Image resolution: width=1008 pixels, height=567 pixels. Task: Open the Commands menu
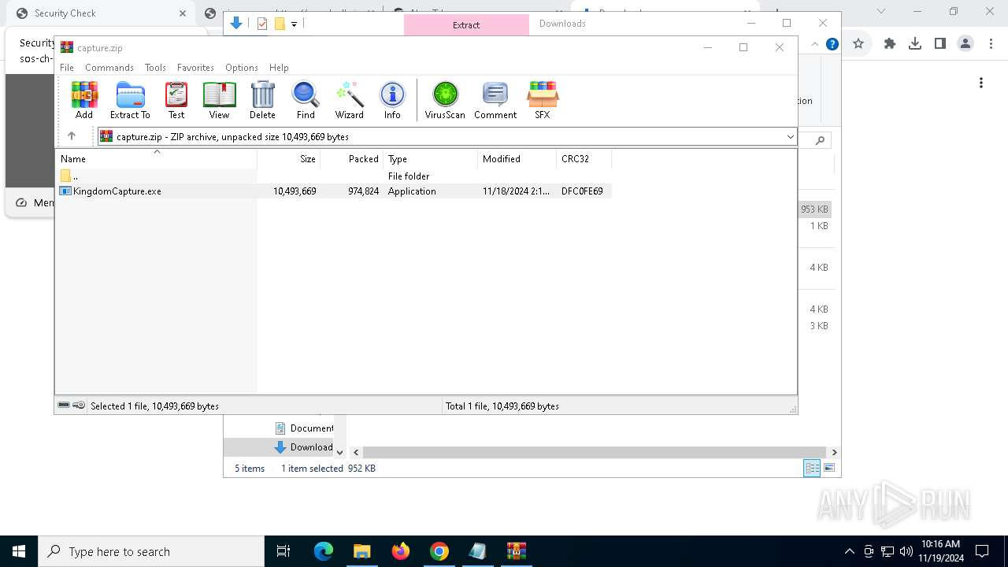click(x=109, y=68)
